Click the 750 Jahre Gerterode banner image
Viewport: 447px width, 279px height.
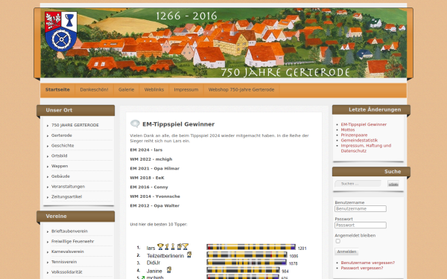[x=223, y=42]
